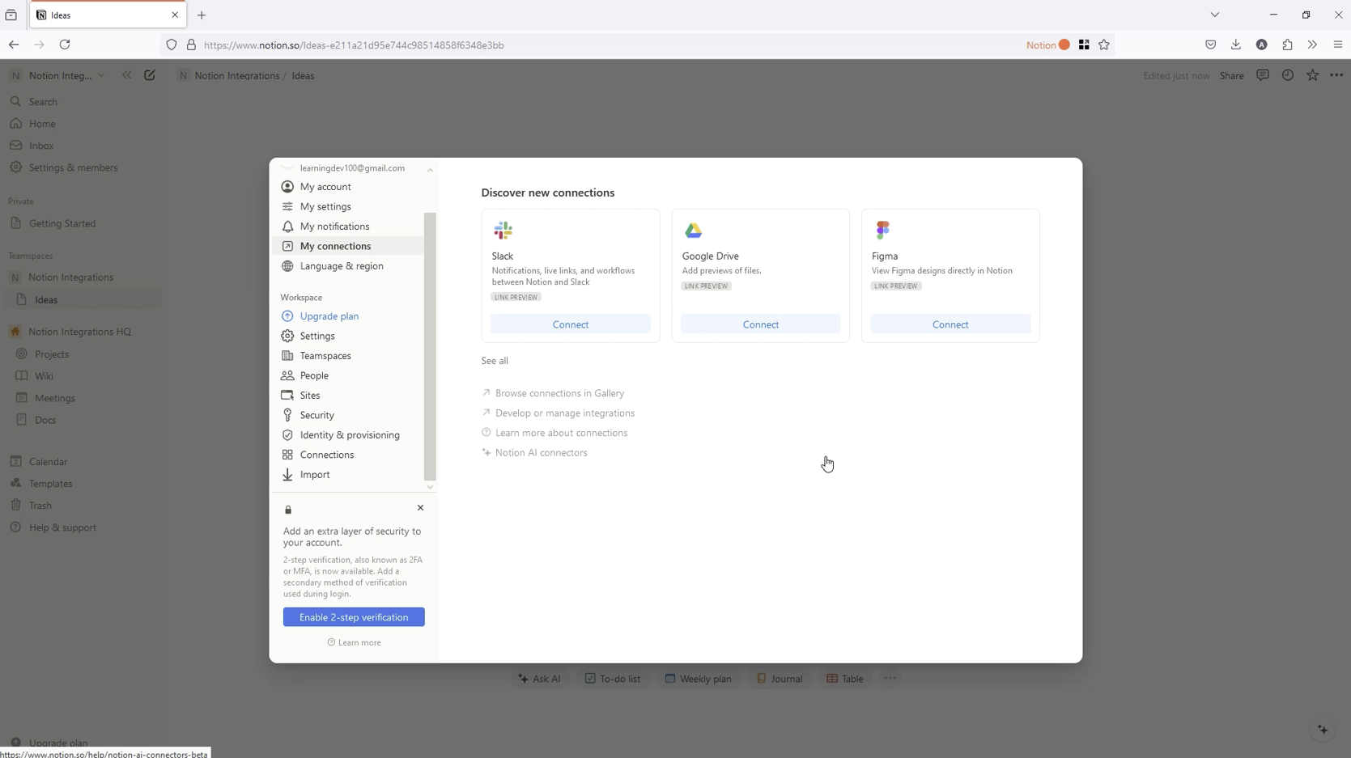Enable 2-step verification
Viewport: 1351px width, 758px height.
(x=354, y=617)
